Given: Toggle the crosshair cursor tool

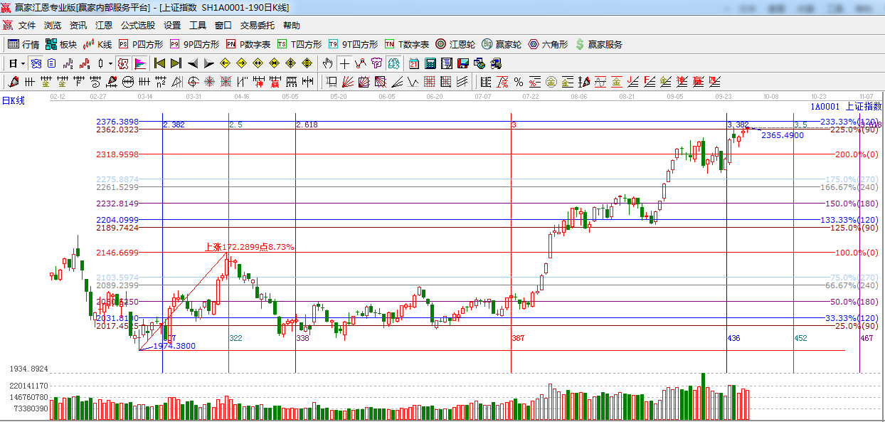Looking at the screenshot, I should 344,63.
